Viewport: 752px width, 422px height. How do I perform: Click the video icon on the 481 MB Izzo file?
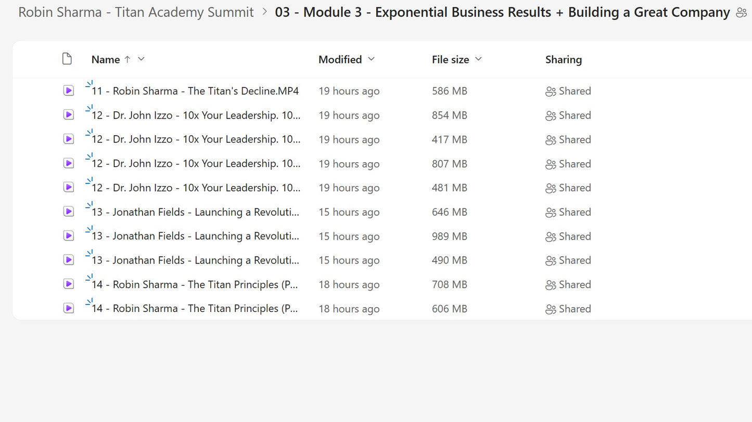(68, 187)
